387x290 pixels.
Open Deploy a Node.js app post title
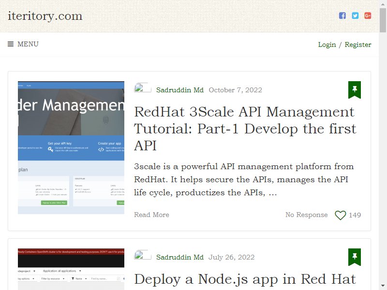245,279
